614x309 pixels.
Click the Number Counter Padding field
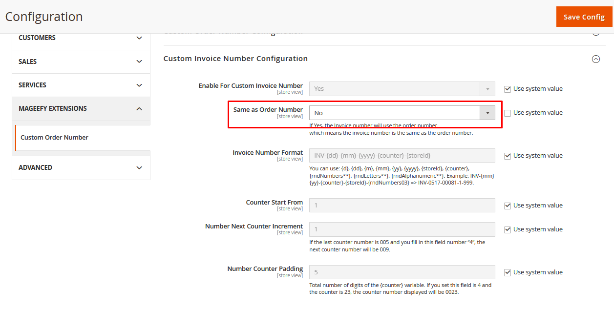pyautogui.click(x=402, y=272)
